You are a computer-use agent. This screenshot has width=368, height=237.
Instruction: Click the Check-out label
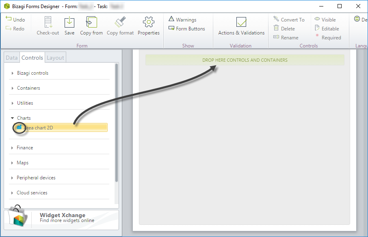click(48, 33)
